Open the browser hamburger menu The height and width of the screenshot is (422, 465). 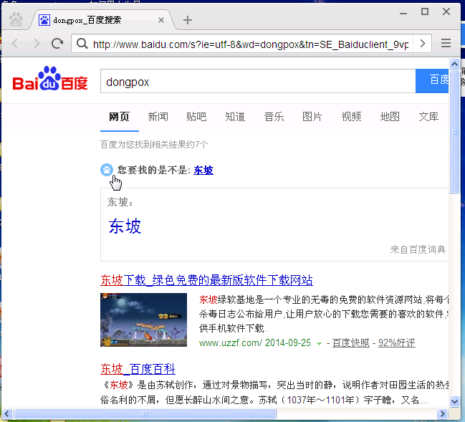(x=446, y=43)
